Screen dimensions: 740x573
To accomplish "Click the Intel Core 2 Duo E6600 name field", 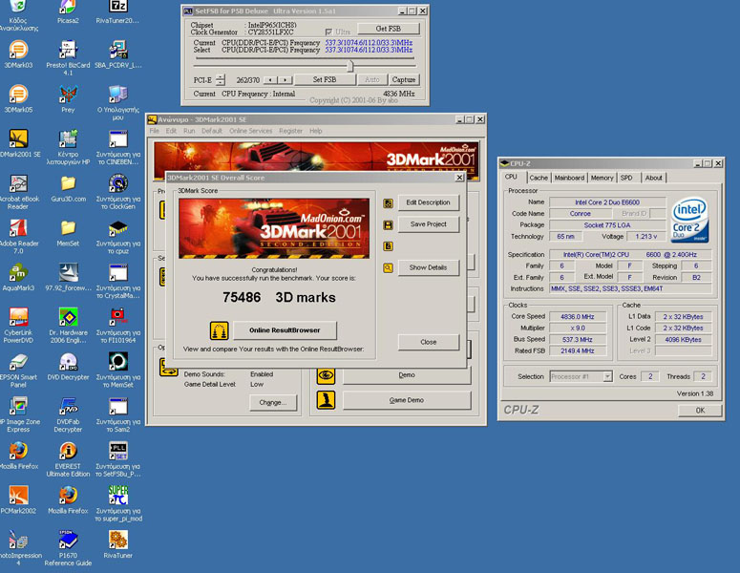I will (x=607, y=202).
